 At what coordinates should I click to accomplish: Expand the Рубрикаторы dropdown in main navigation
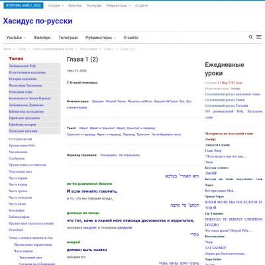pos(101,38)
